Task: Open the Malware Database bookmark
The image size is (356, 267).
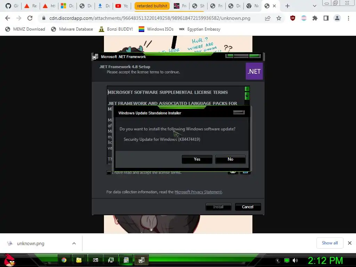Action: (x=72, y=29)
